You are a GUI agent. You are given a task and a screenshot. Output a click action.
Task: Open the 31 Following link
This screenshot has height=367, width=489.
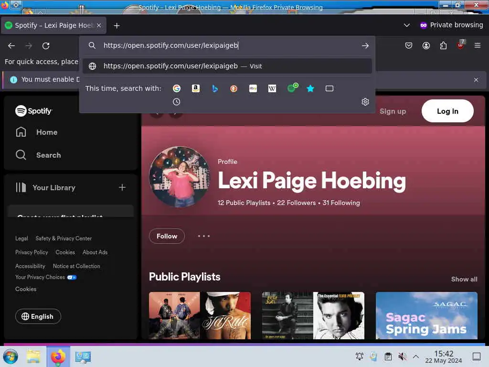point(341,203)
